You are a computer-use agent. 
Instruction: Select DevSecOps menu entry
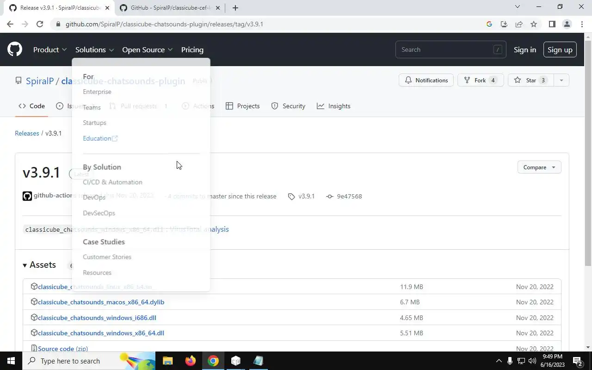[x=99, y=213]
